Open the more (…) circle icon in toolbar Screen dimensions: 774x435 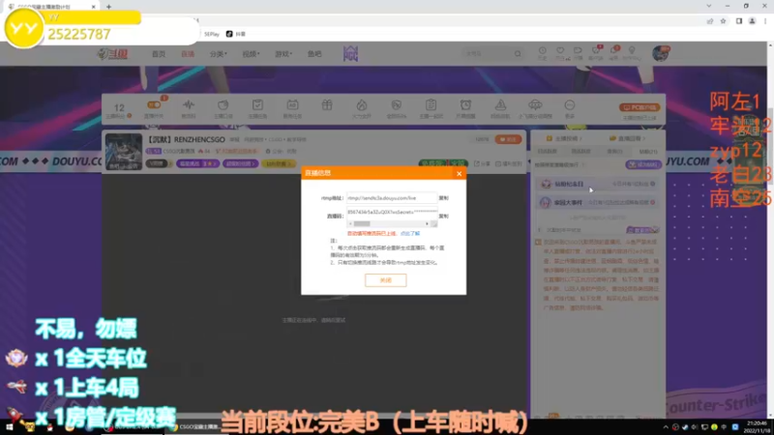[x=570, y=105]
